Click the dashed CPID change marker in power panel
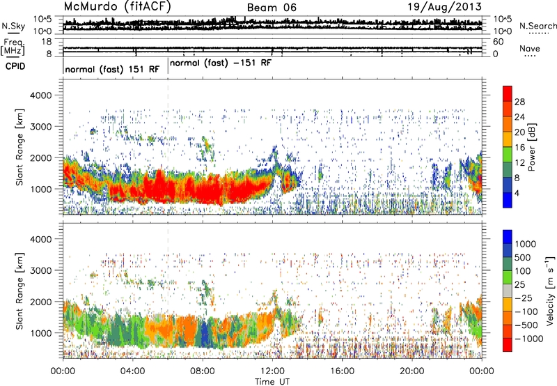The width and height of the screenshot is (557, 386). [168, 146]
